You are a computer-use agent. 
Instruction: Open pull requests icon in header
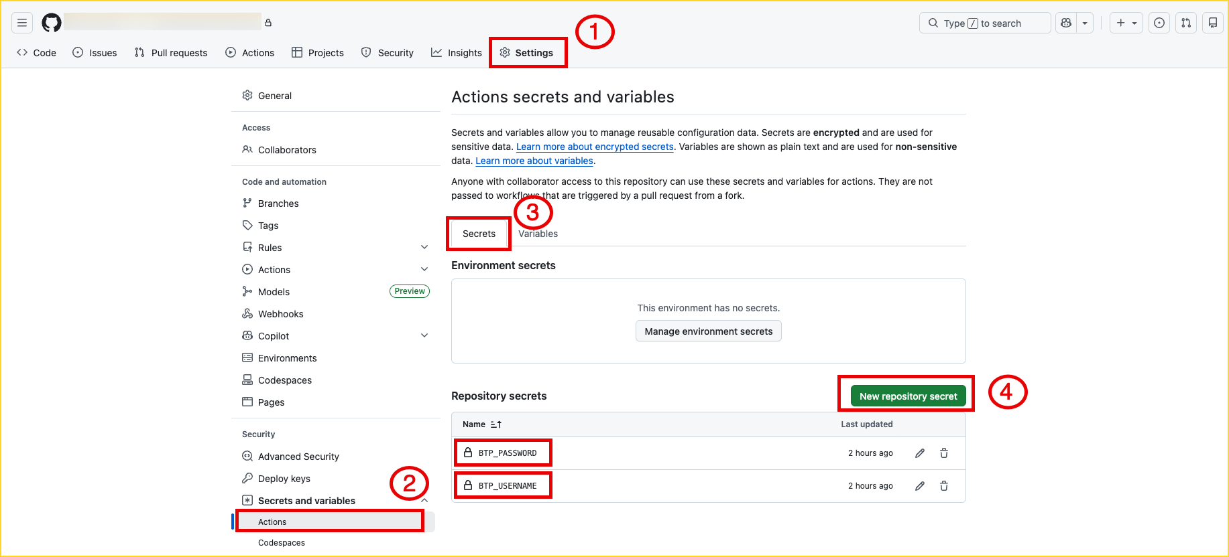1186,23
